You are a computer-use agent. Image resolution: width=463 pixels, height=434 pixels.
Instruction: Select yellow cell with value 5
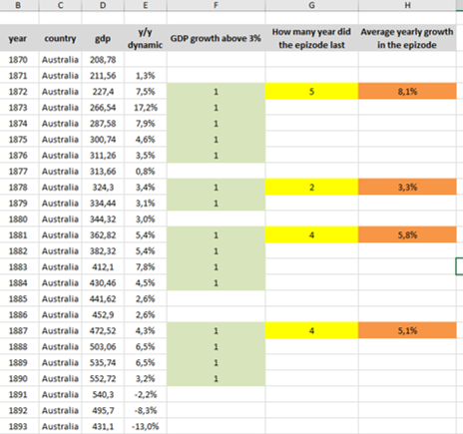point(311,92)
